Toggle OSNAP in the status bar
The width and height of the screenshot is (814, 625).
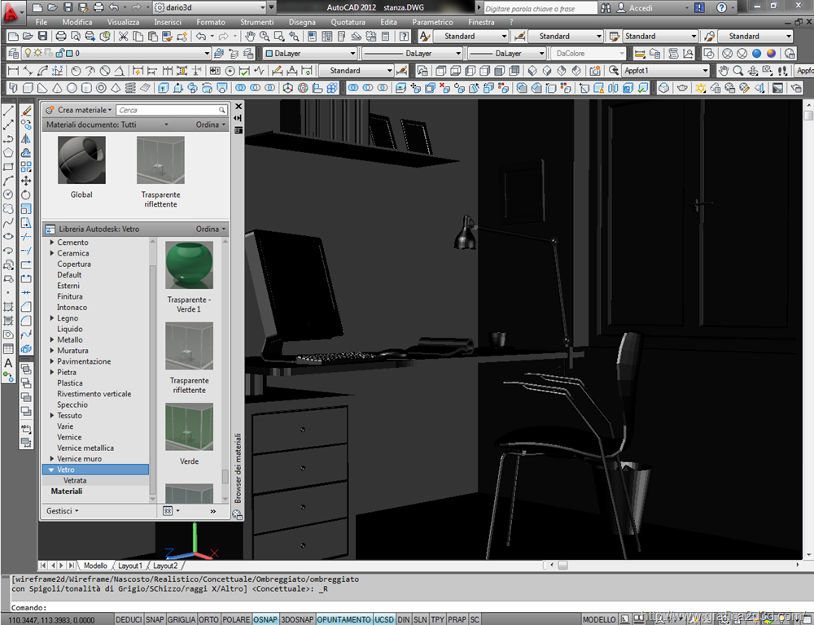tap(265, 619)
